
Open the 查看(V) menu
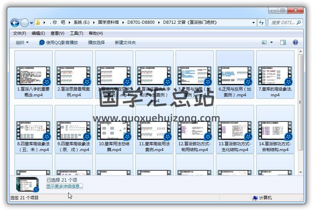[57, 33]
